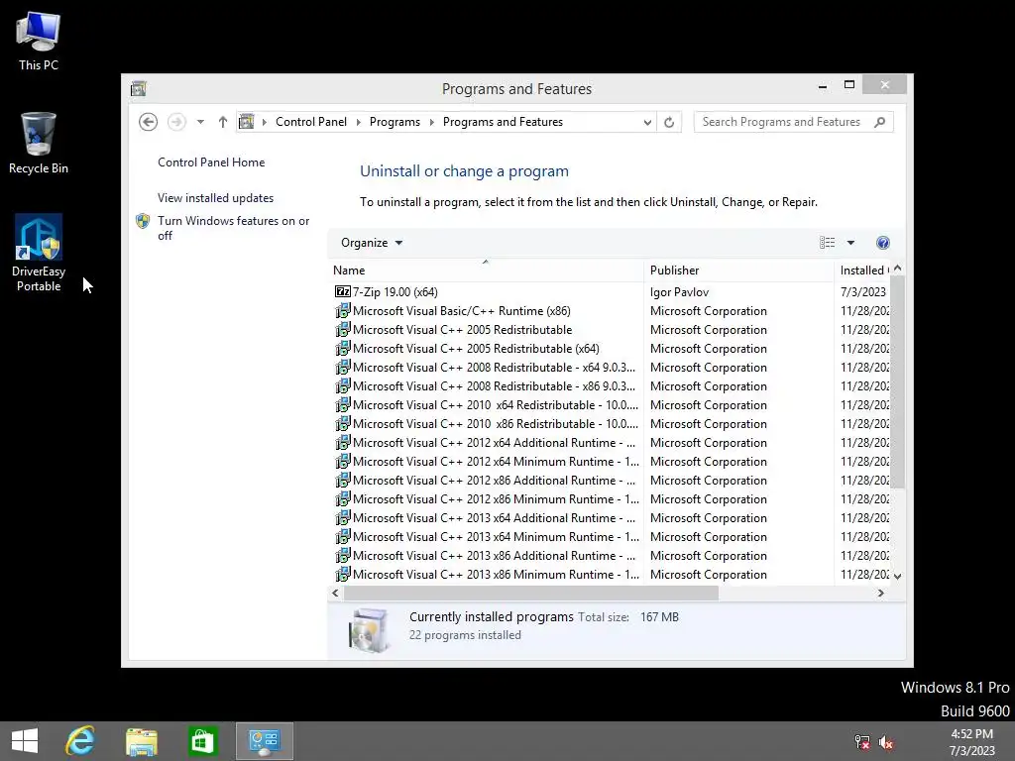Expand the chevron before Control Panel breadcrumb

pyautogui.click(x=264, y=122)
